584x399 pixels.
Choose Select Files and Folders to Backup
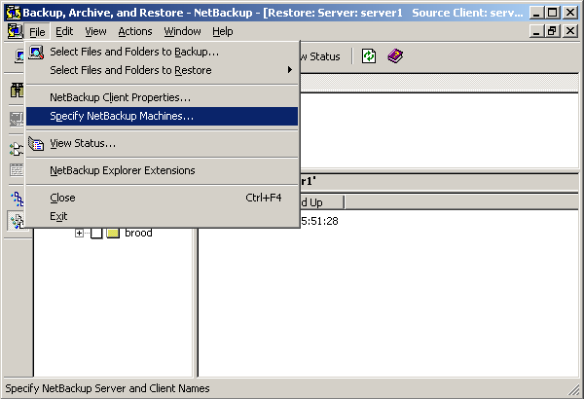click(162, 52)
